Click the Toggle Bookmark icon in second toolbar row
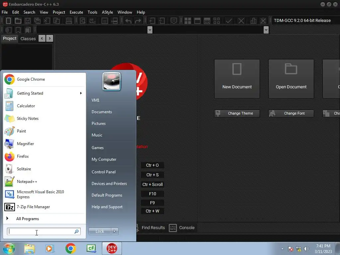The width and height of the screenshot is (340, 255). click(18, 30)
